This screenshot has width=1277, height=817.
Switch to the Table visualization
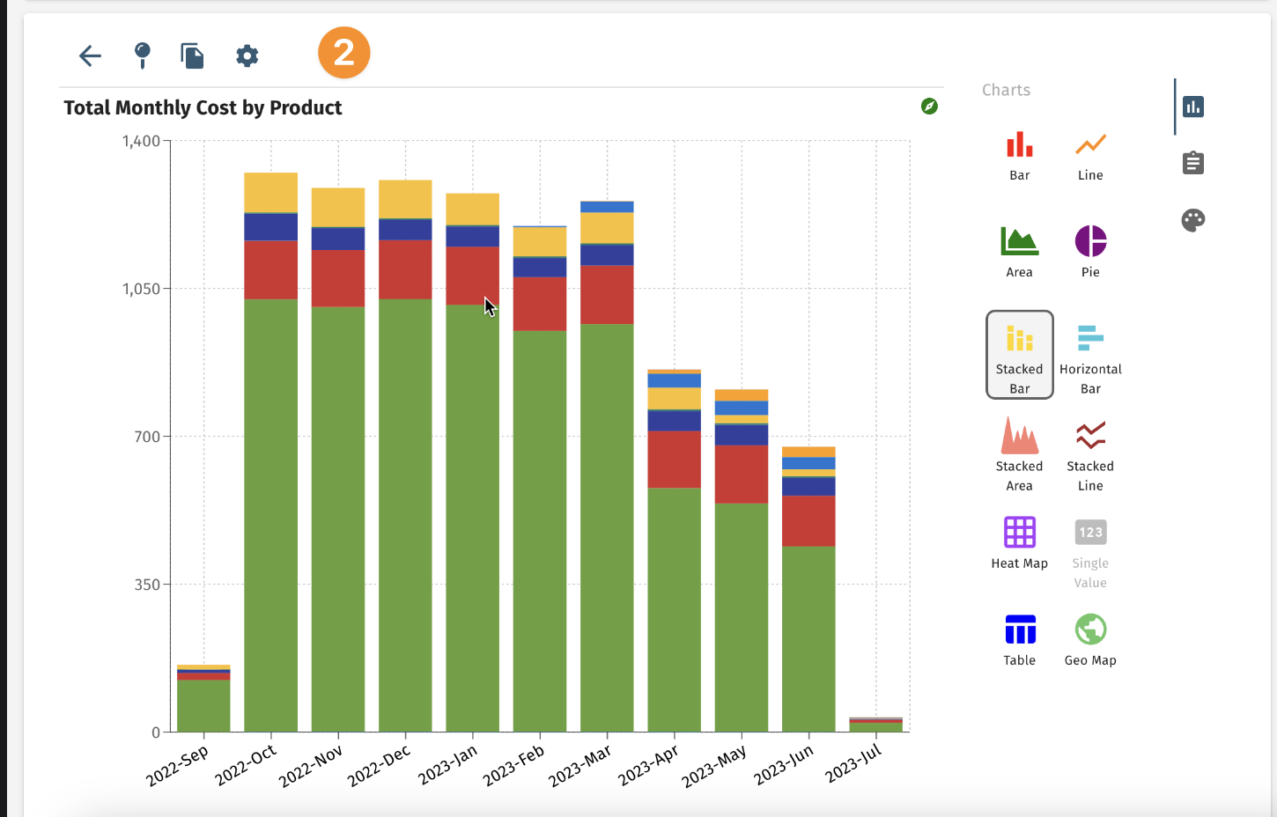(x=1019, y=637)
